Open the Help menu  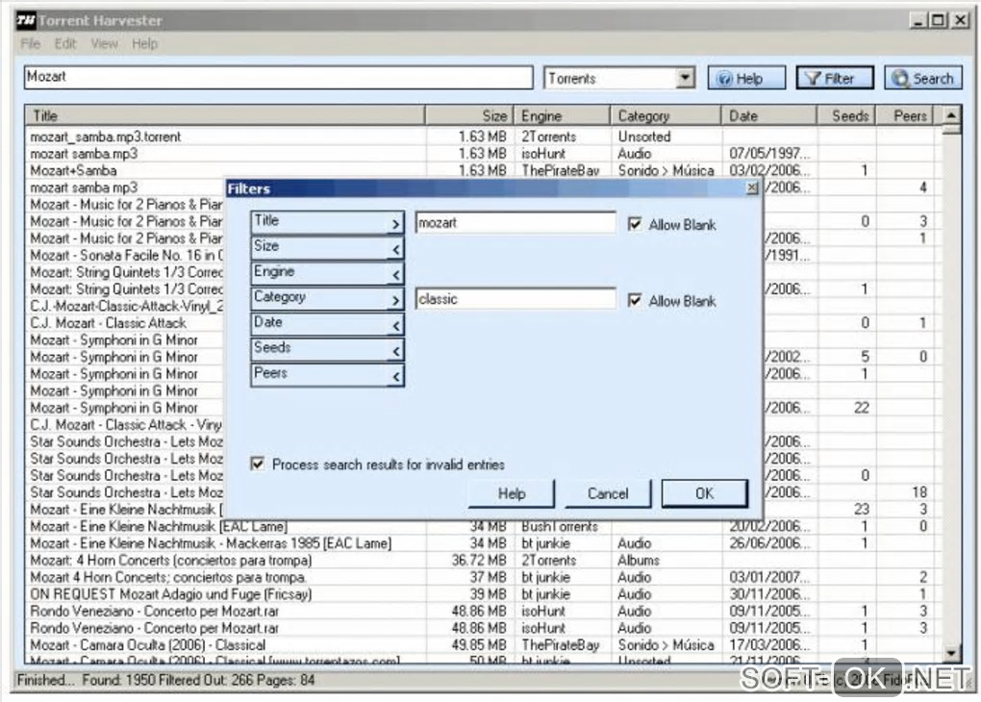click(x=144, y=44)
